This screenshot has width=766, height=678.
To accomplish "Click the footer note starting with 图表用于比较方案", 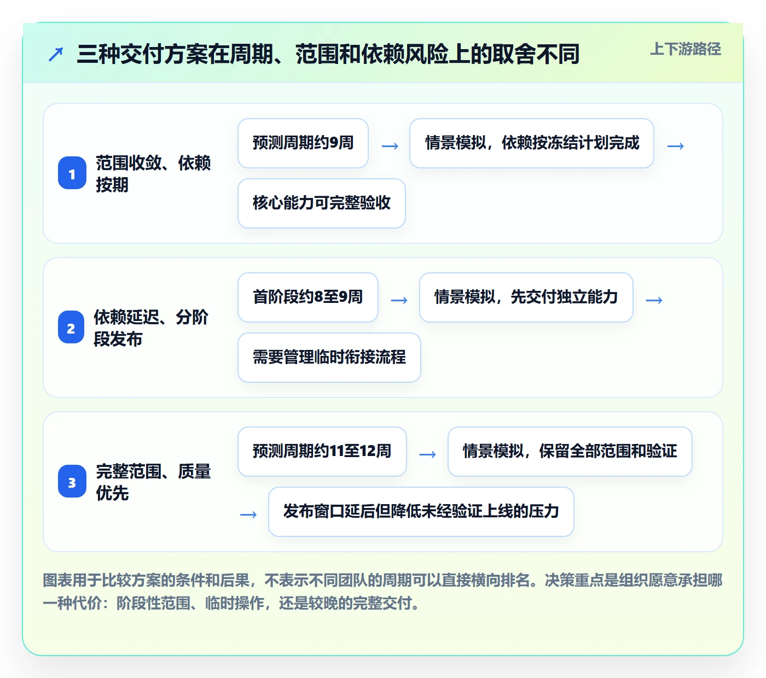I will pos(383,592).
